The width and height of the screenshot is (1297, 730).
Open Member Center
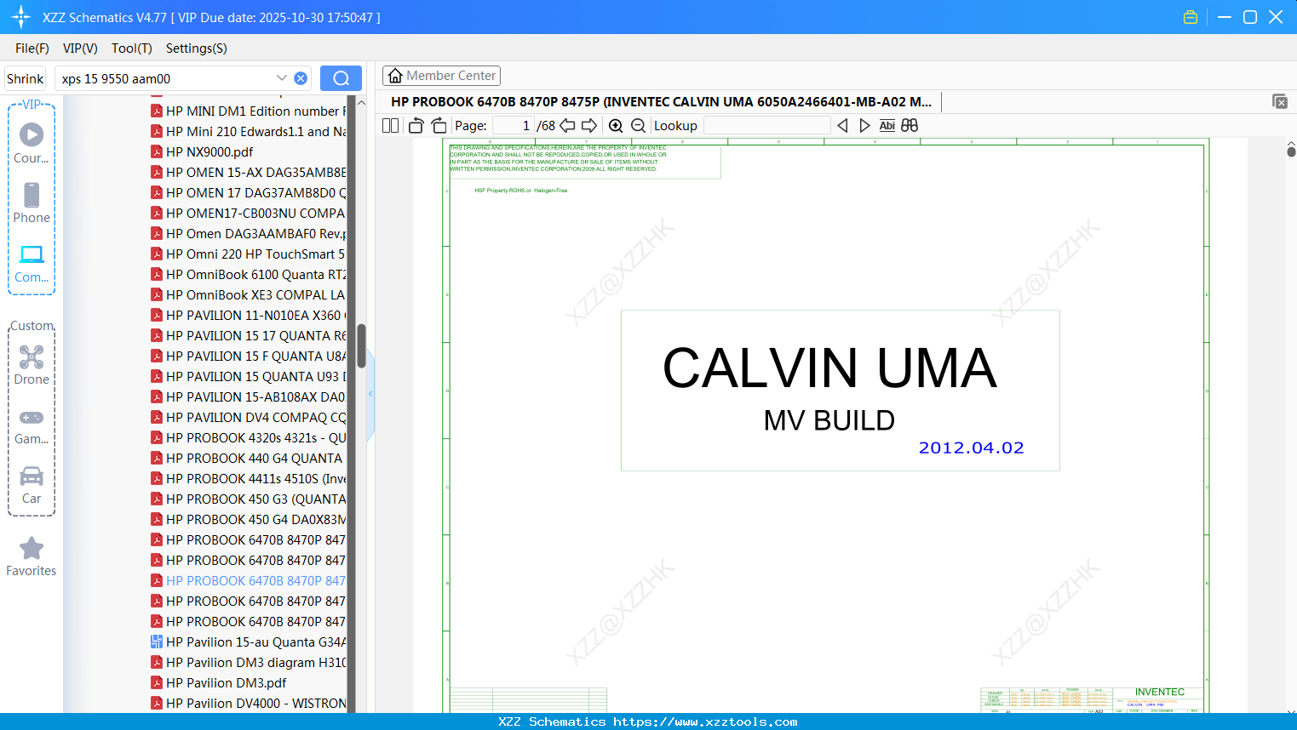coord(441,76)
